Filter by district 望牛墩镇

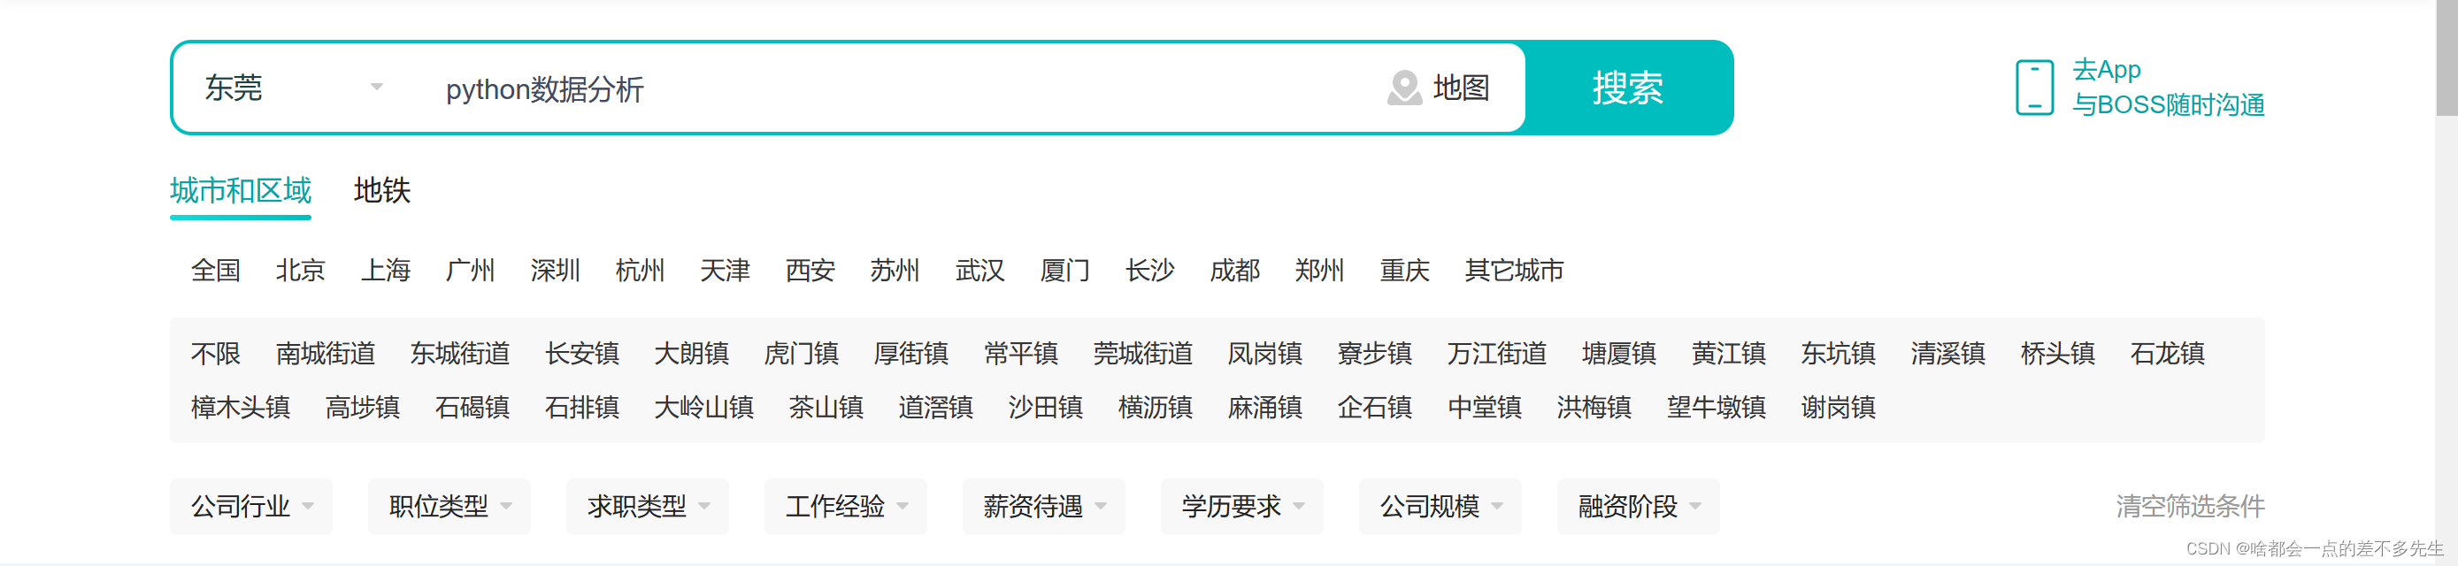[1717, 408]
